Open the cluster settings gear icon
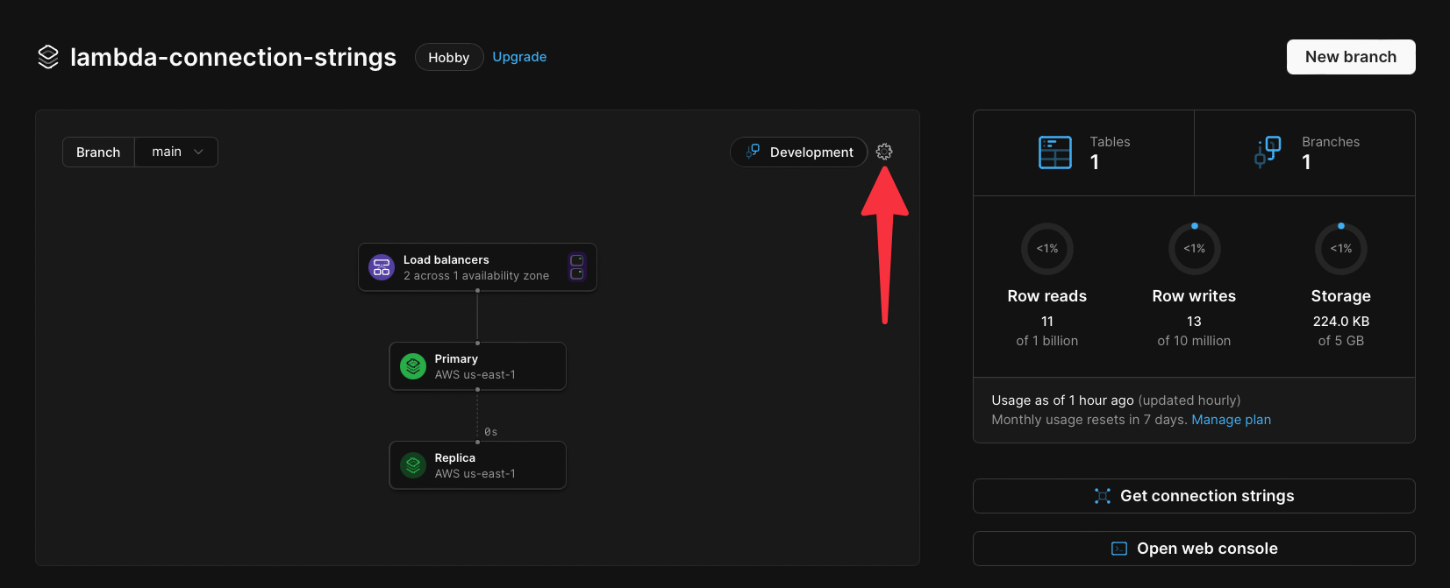The image size is (1450, 588). 884,152
